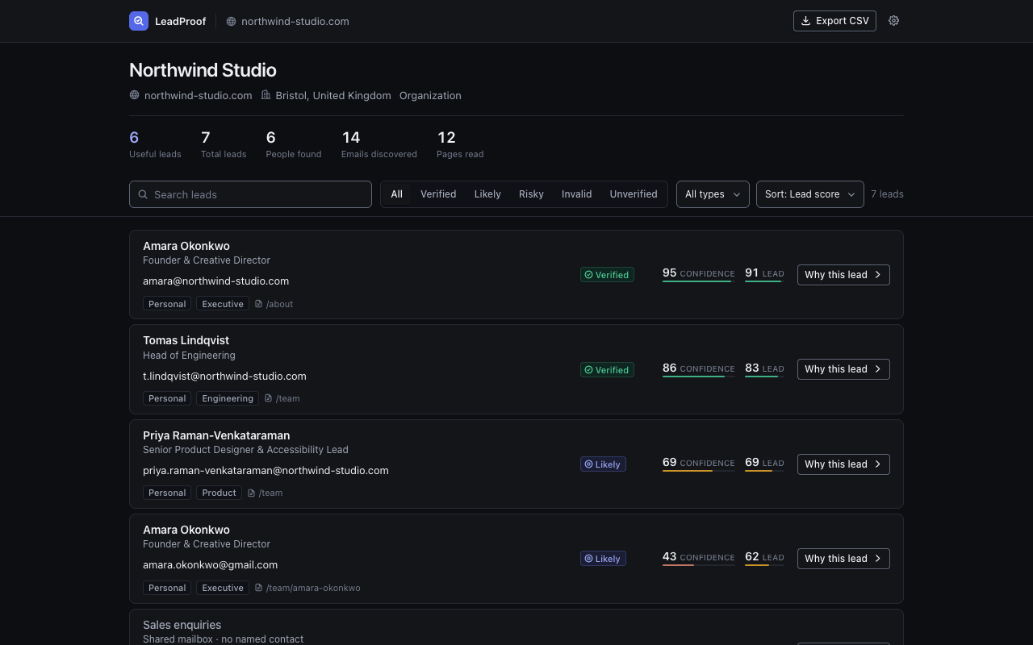1033x645 pixels.
Task: Open Why this lead for Tomas Lindqvist
Action: 843,369
